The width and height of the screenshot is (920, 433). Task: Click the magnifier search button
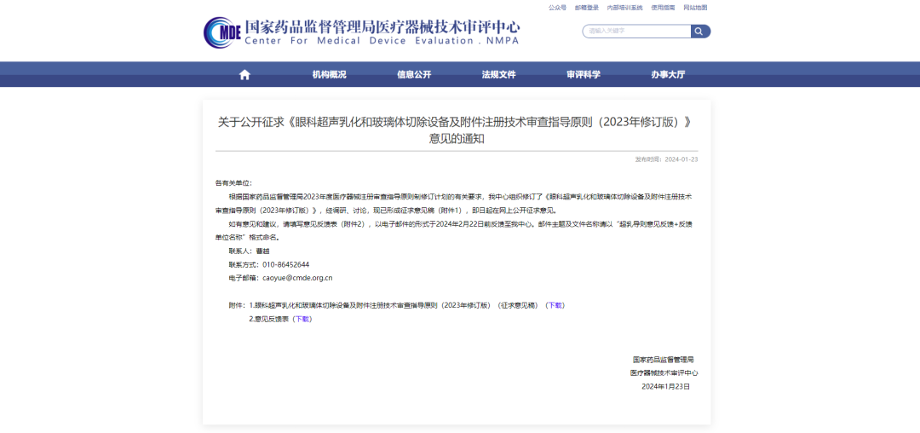coord(700,32)
